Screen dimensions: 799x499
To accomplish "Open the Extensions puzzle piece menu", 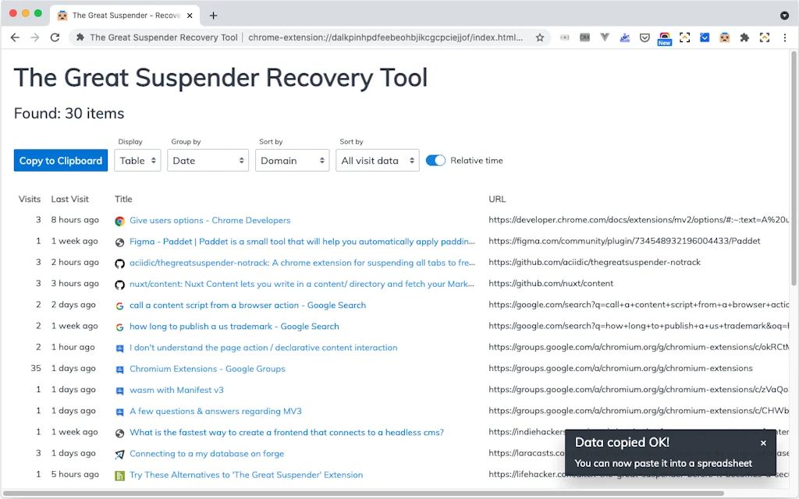I will click(744, 37).
